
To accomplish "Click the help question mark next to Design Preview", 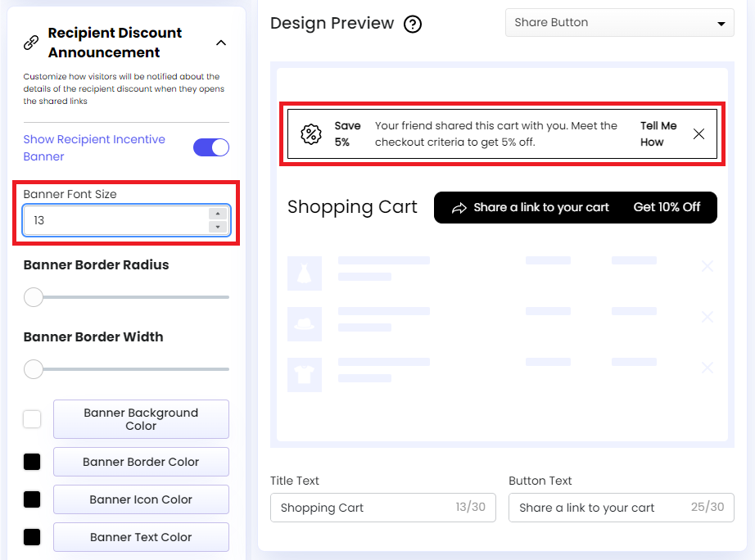I will pyautogui.click(x=412, y=24).
